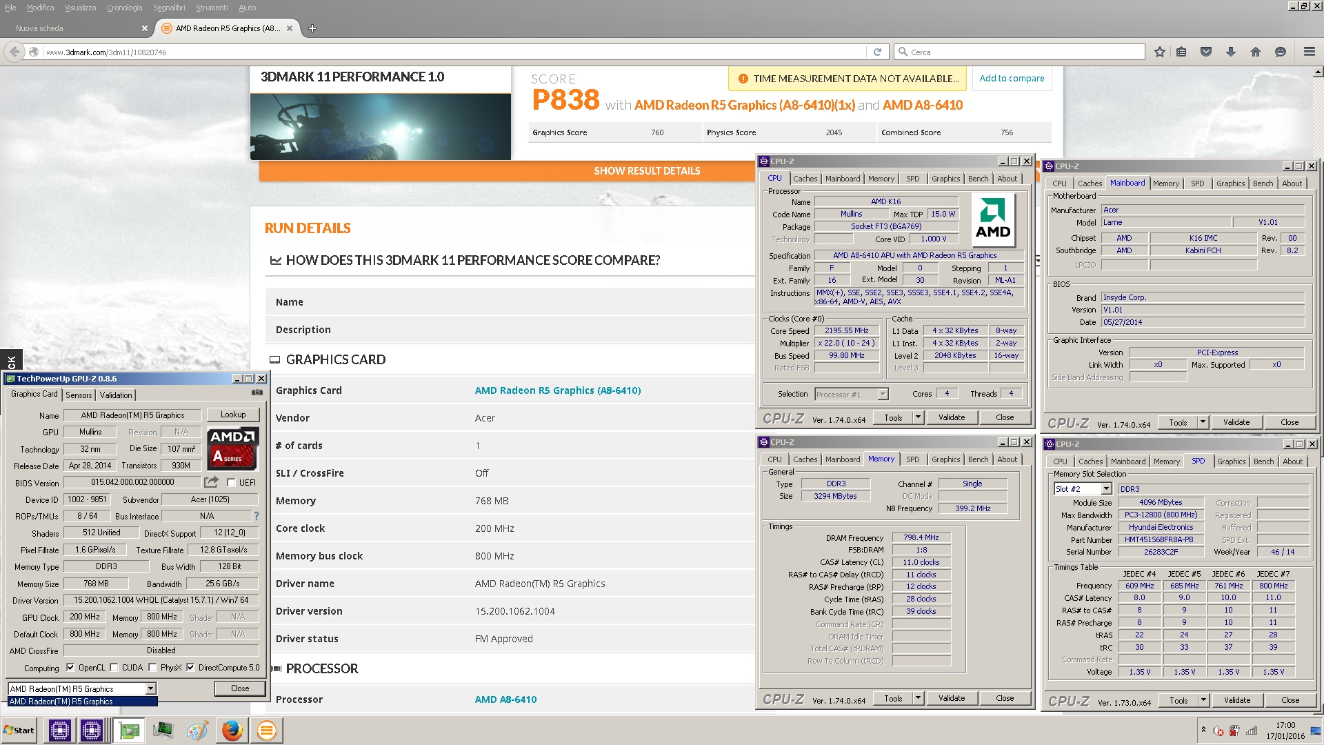Open the Strumenti menu
Viewport: 1324px width, 745px height.
212,8
